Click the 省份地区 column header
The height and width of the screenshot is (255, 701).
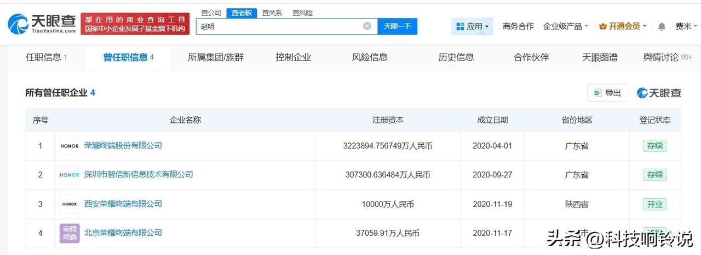(x=577, y=120)
